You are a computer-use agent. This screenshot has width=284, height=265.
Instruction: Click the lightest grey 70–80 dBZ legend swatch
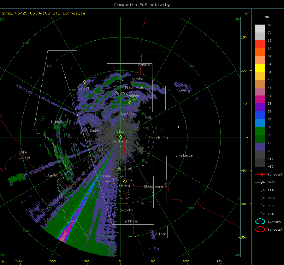[x=260, y=29]
